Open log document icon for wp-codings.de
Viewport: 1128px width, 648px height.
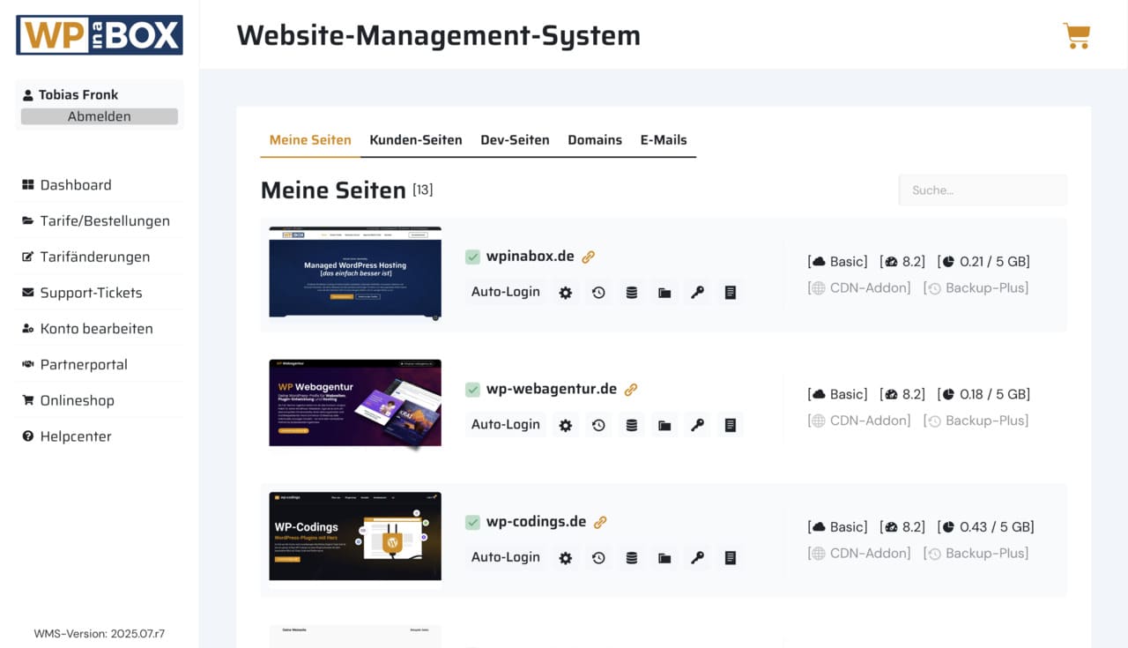(x=731, y=558)
